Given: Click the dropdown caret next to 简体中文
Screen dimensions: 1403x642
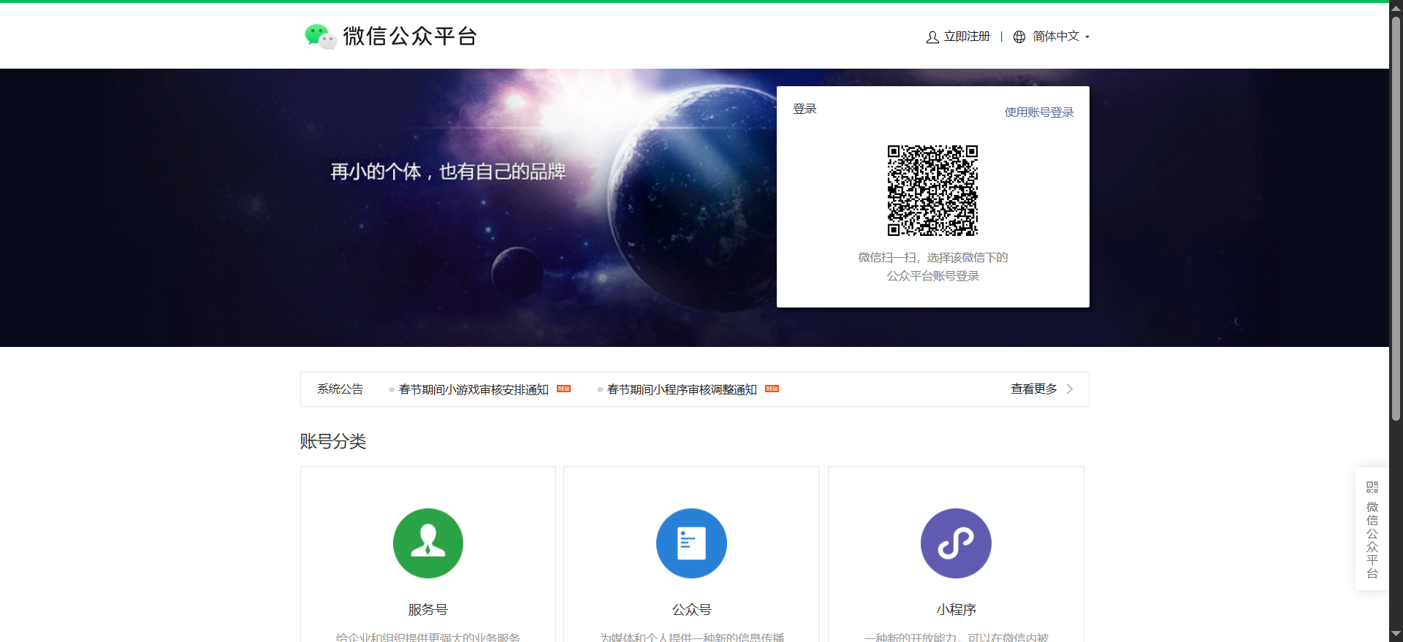Looking at the screenshot, I should 1087,37.
